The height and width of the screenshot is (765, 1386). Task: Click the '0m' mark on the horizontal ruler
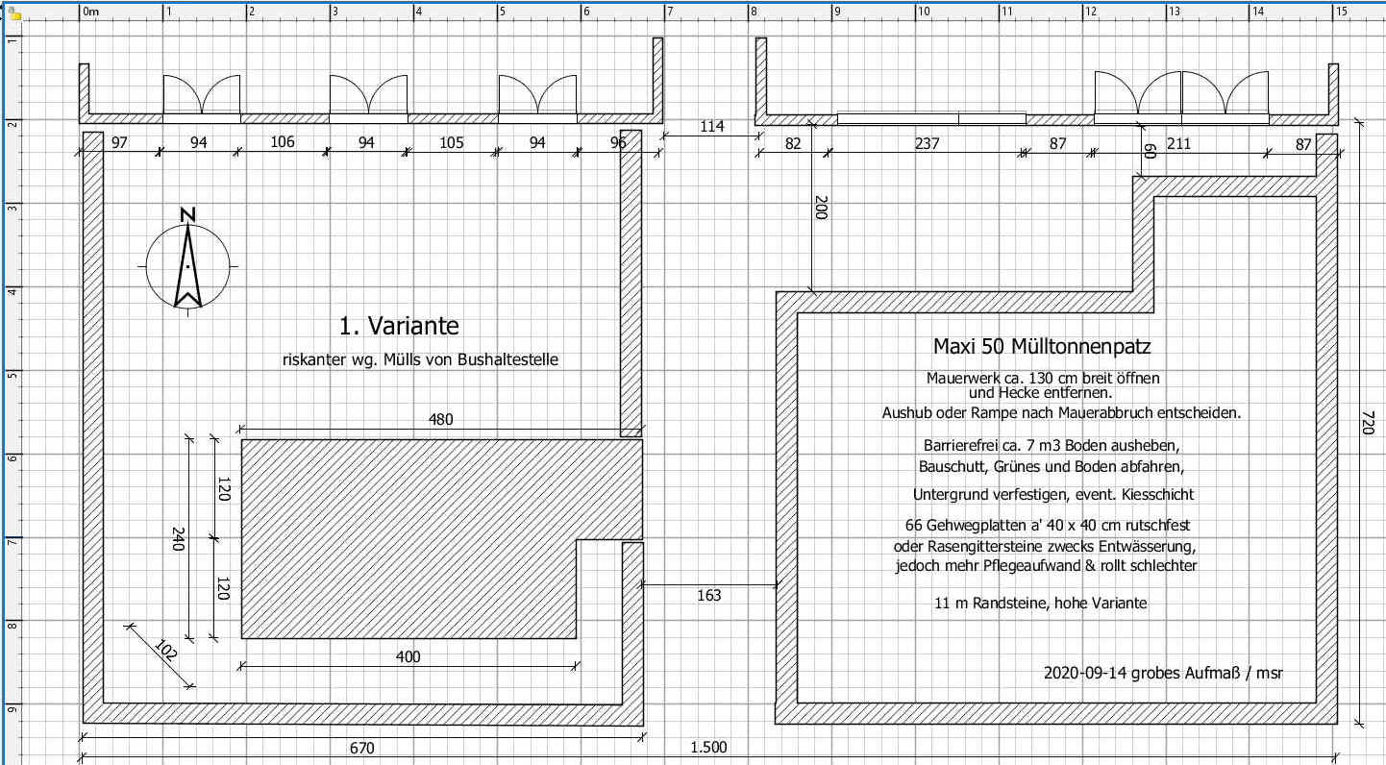point(90,12)
